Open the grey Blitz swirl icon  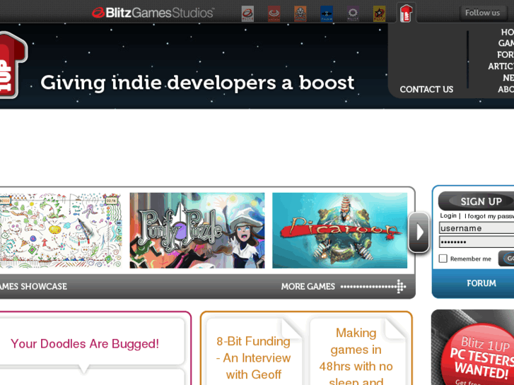tap(247, 13)
